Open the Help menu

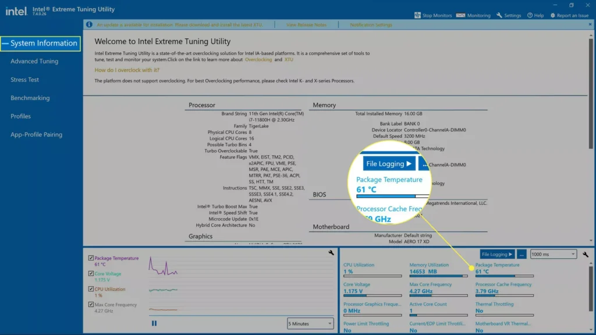click(535, 15)
